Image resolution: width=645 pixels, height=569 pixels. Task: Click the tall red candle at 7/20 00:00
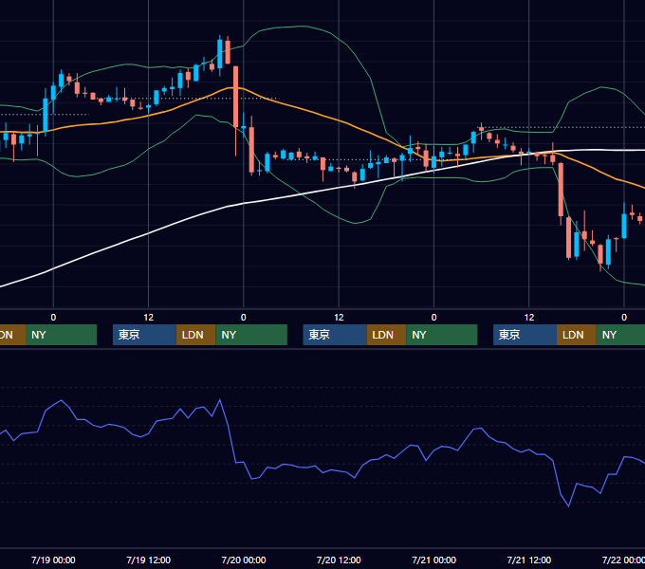[x=235, y=97]
